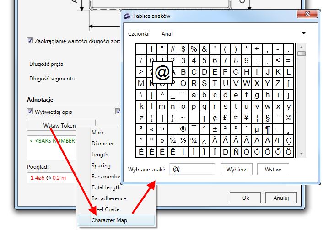Click the character grid scrollbar thumb
Image resolution: width=329 pixels, height=230 pixels.
pos(302,53)
